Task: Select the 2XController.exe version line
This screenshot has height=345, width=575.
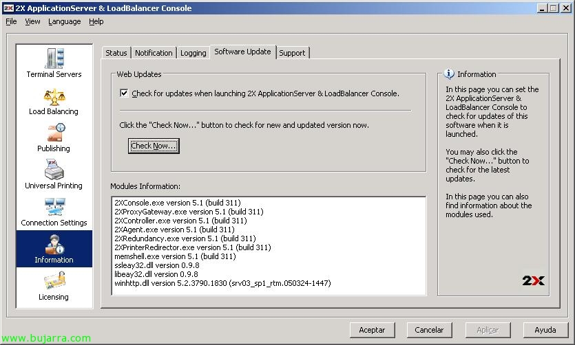Action: click(180, 221)
